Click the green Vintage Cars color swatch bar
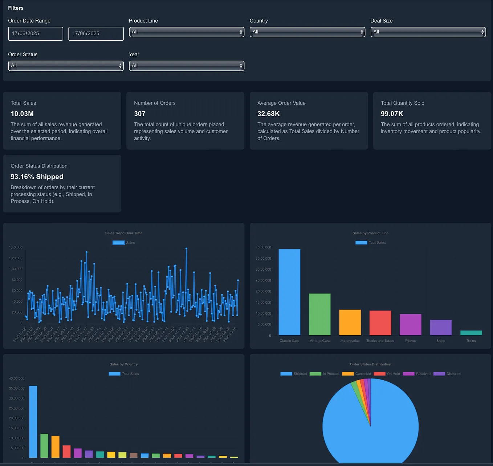The image size is (493, 466). (x=319, y=314)
